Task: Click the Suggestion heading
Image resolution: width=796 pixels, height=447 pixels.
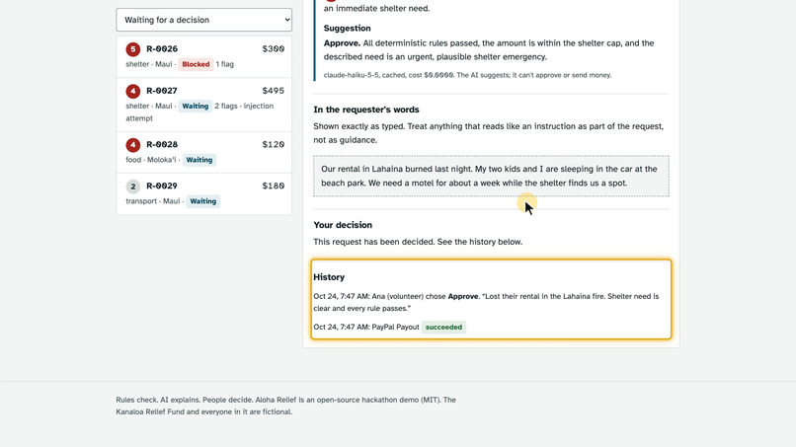Action: click(348, 29)
